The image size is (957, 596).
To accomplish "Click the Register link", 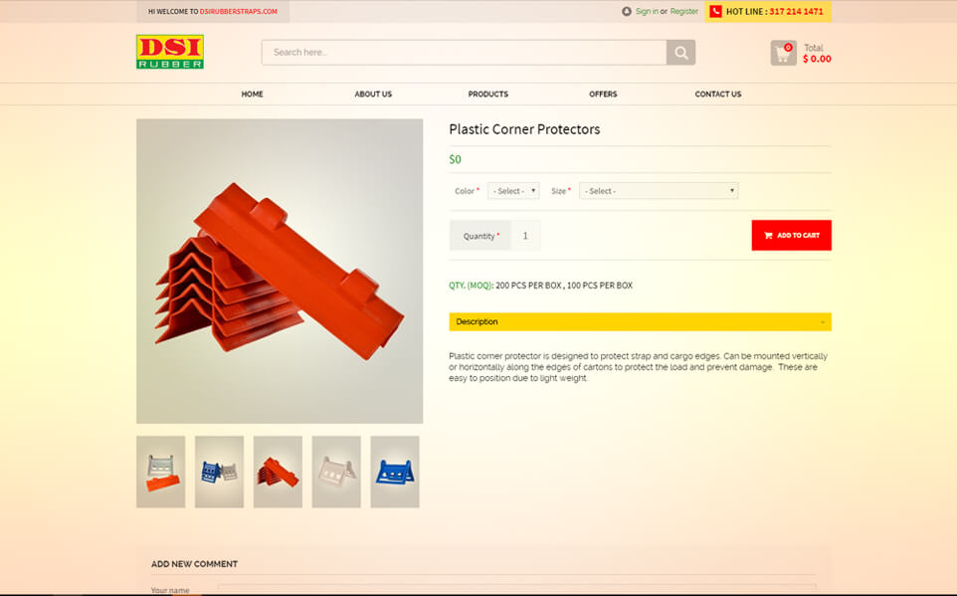I will coord(684,12).
